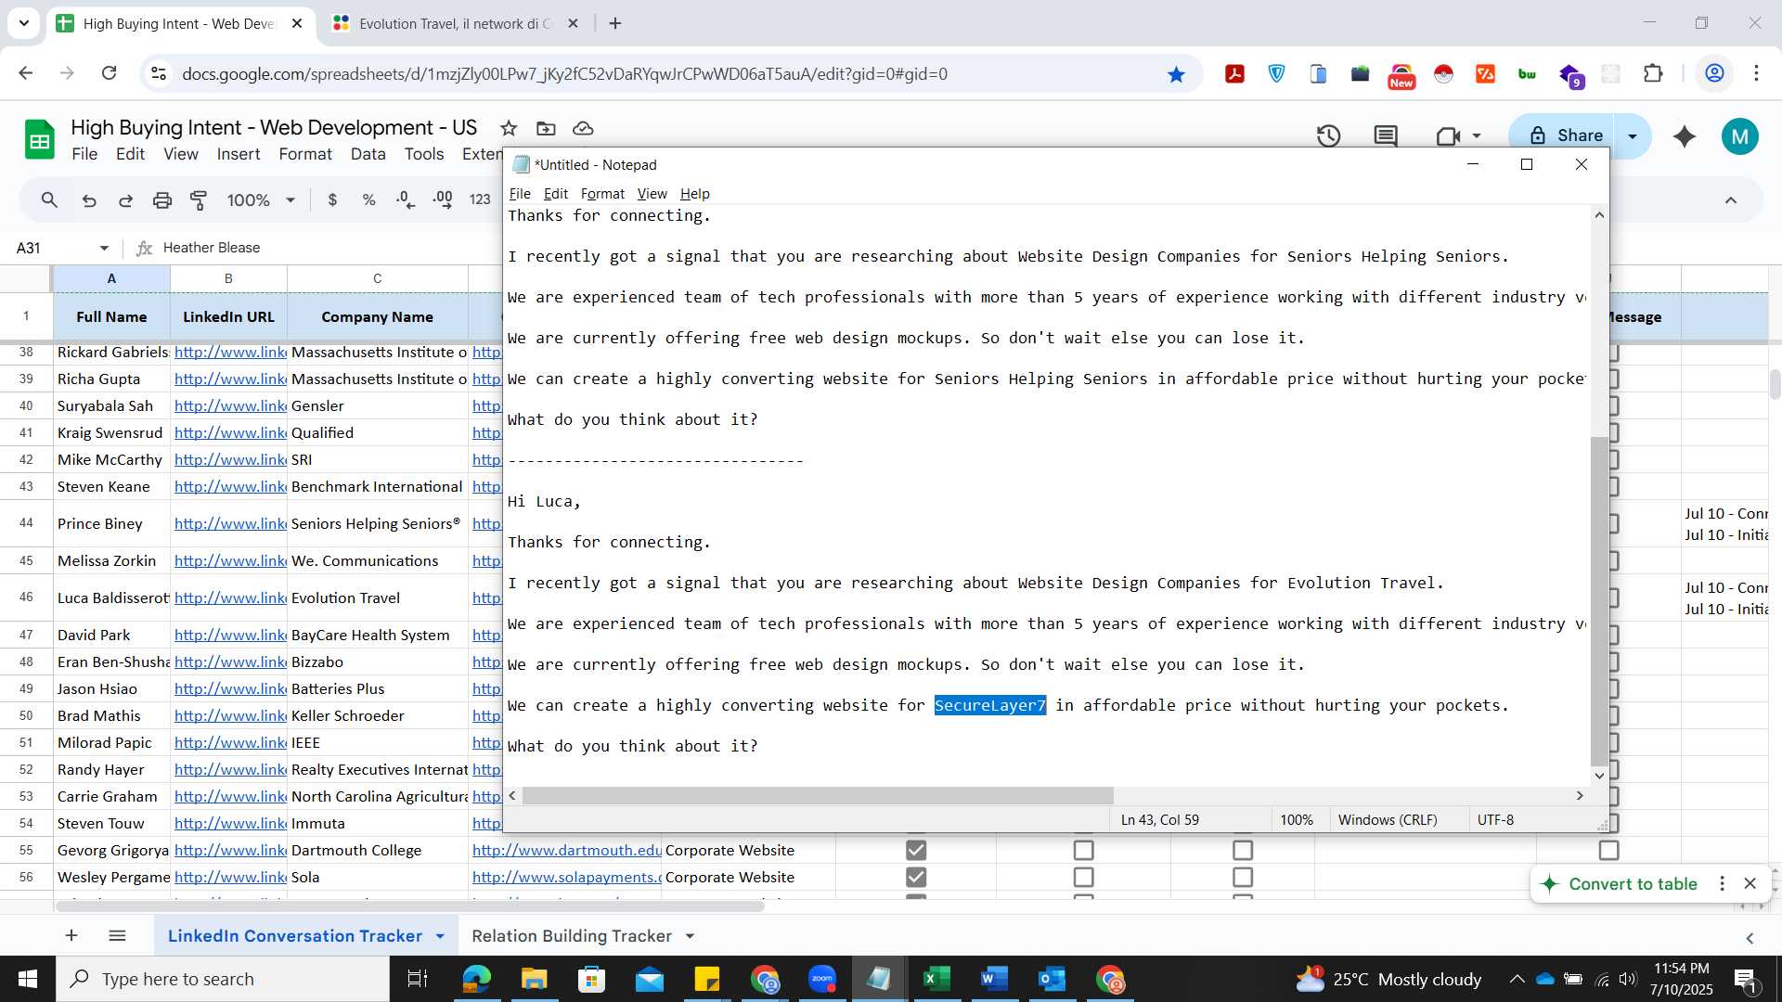Star the High Buying Intent spreadsheet
The width and height of the screenshot is (1782, 1002).
[509, 128]
